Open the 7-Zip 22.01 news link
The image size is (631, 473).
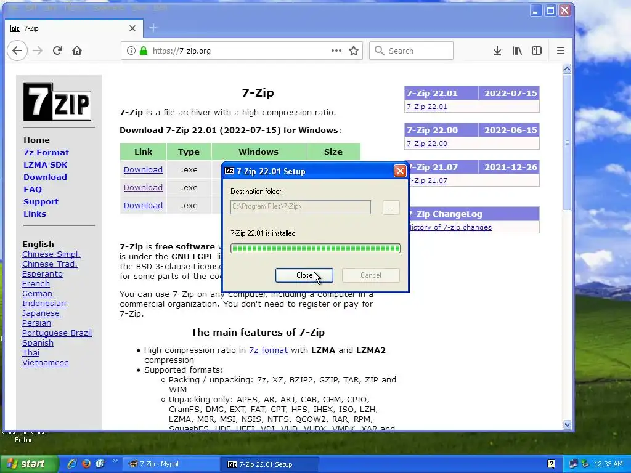pyautogui.click(x=427, y=107)
